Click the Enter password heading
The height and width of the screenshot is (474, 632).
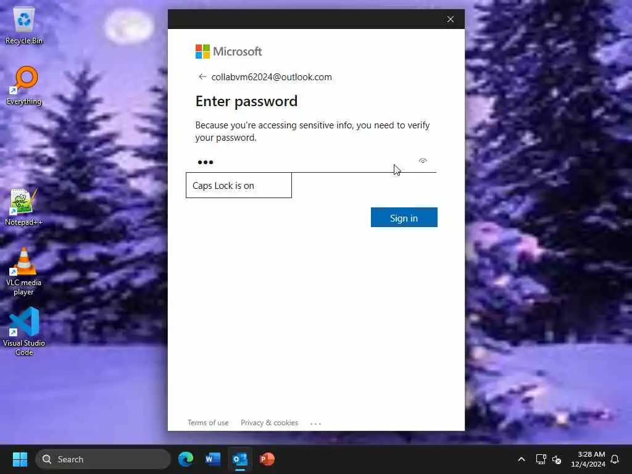[246, 101]
